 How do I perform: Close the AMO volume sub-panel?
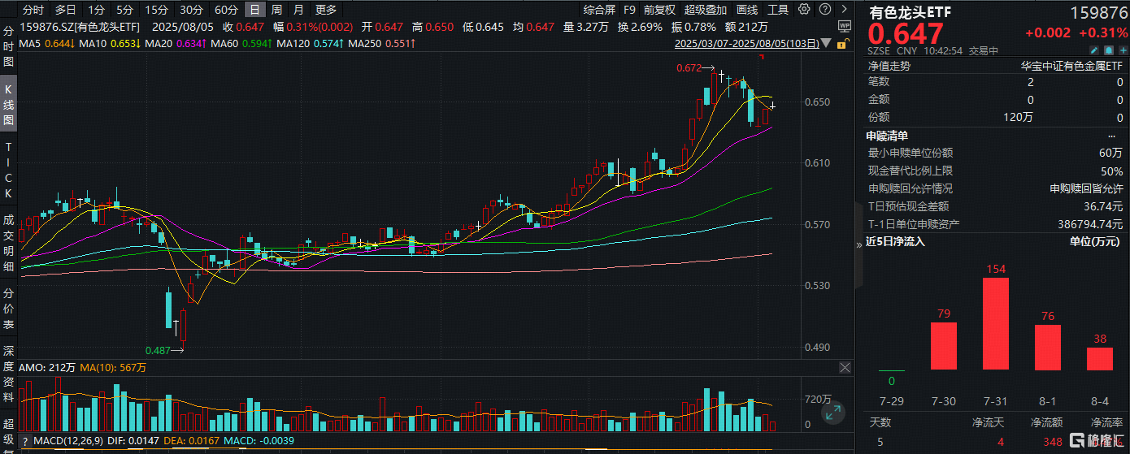tap(845, 368)
